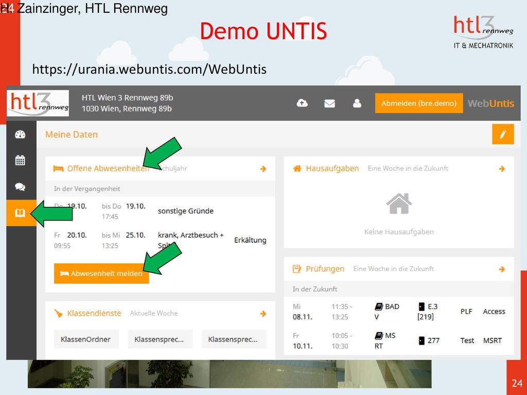Viewport: 527px width, 395px height.
Task: Click the pencil edit button for Meine Daten
Action: pos(503,134)
